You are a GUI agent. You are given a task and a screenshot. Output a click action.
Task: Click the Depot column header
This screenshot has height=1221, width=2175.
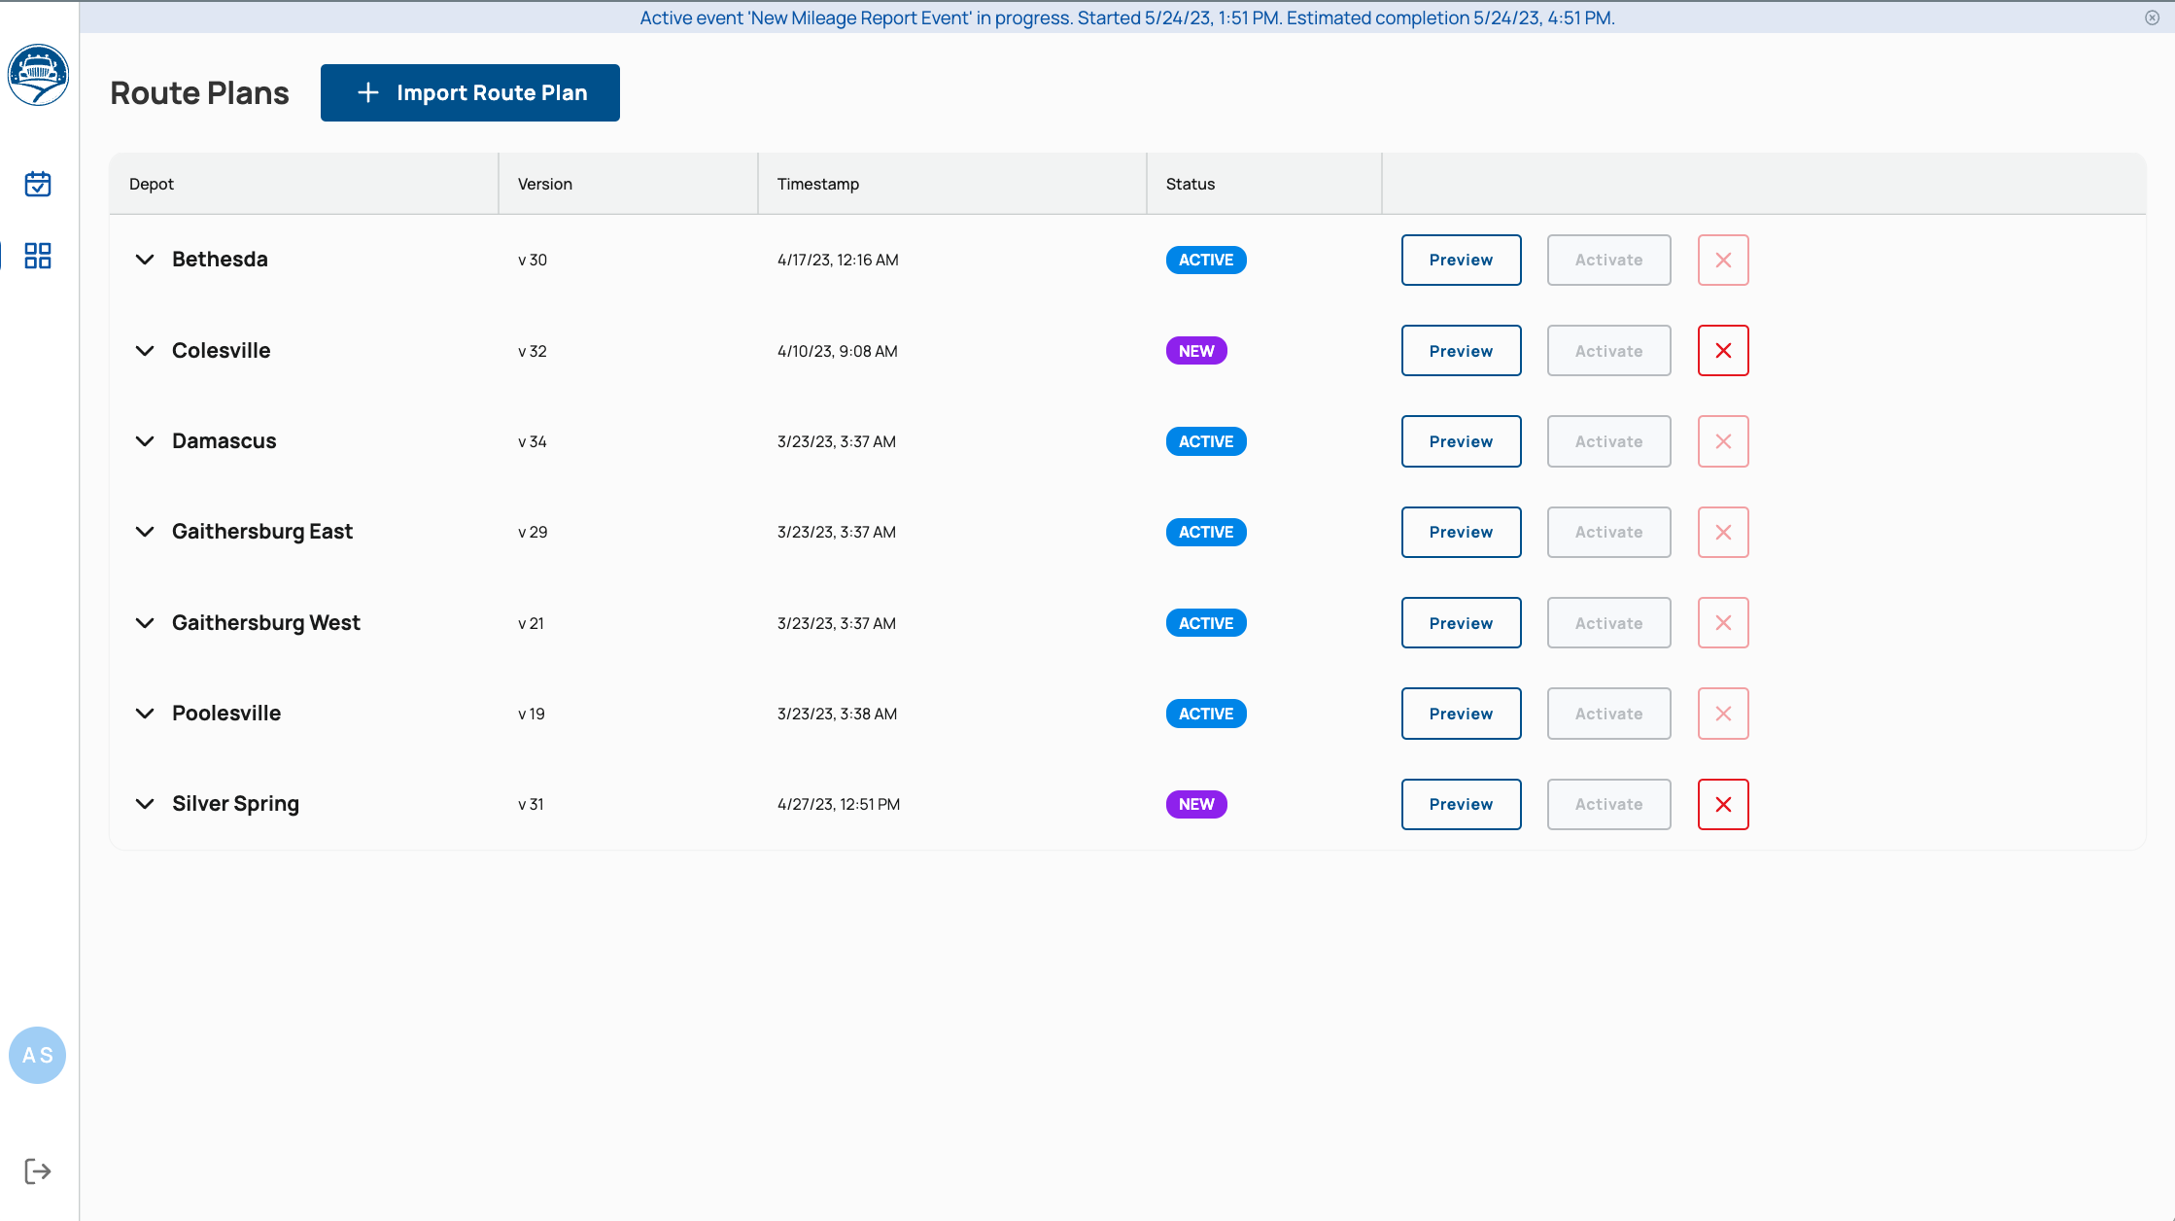tap(152, 184)
